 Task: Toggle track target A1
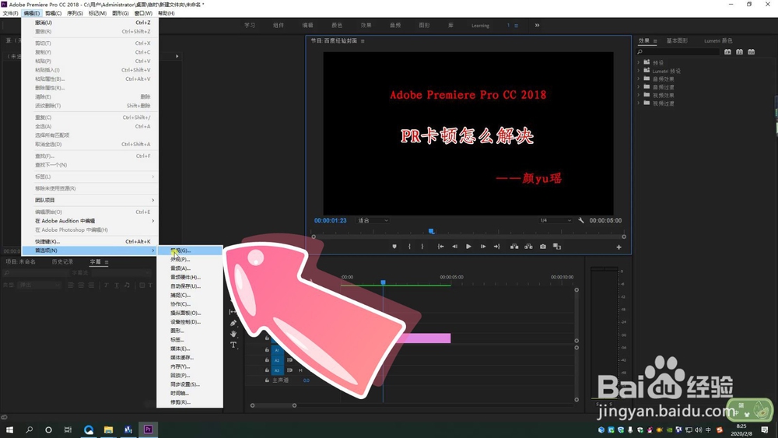277,350
